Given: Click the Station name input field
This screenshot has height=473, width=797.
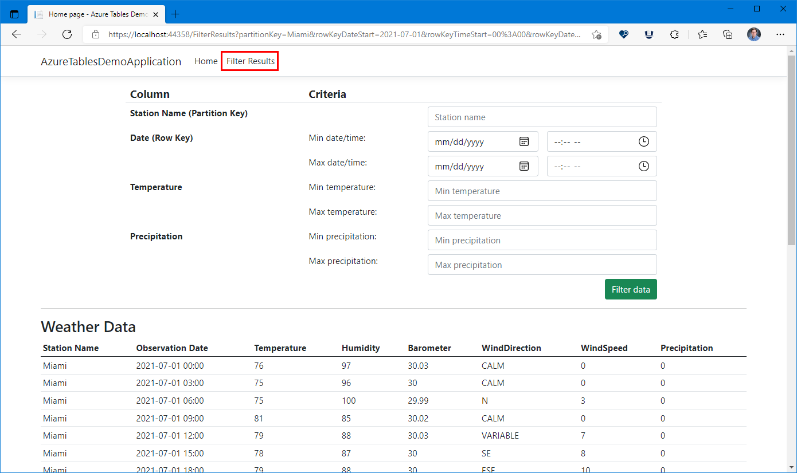Looking at the screenshot, I should pyautogui.click(x=542, y=117).
